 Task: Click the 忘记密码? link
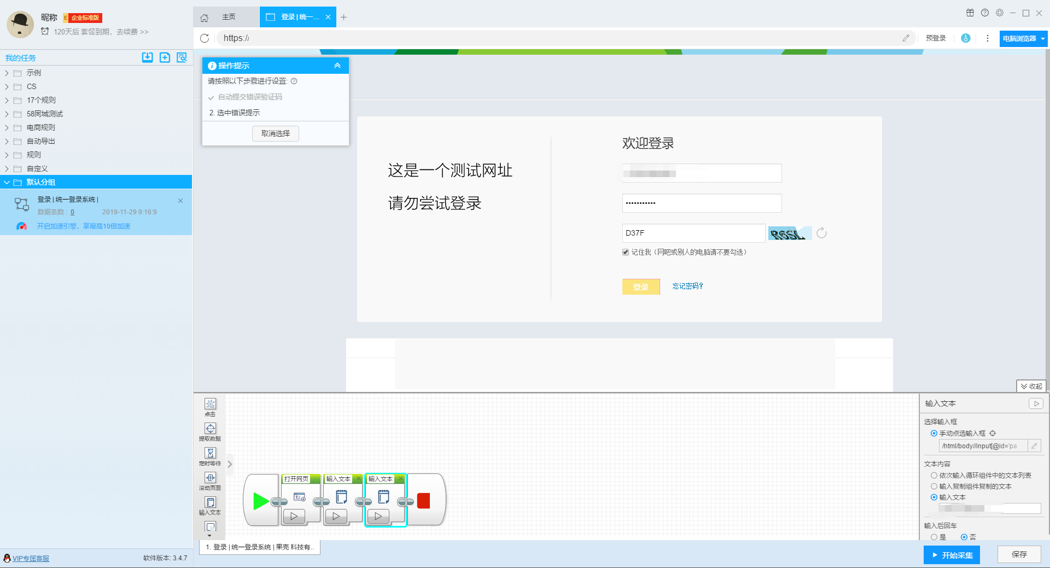pyautogui.click(x=687, y=286)
